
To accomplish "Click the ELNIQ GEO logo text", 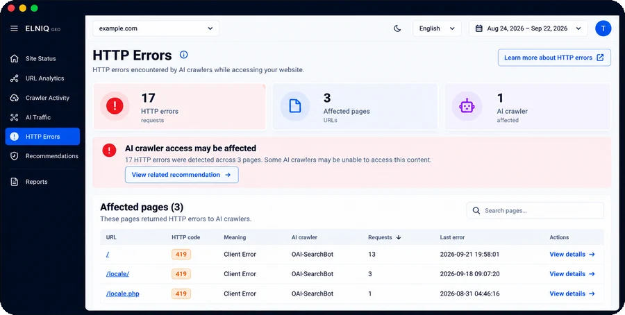I will coord(42,28).
